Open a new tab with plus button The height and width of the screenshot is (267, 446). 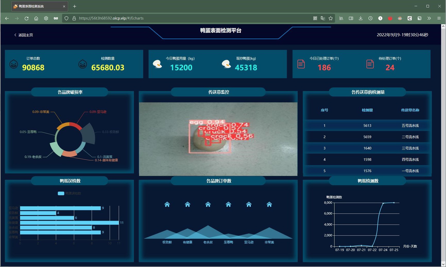74,6
